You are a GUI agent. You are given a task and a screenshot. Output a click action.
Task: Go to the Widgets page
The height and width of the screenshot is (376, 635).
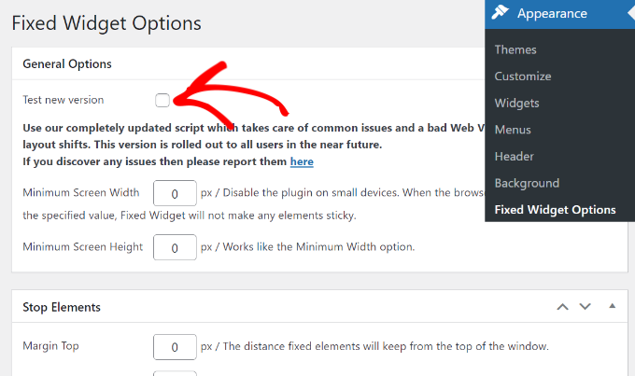(x=517, y=103)
